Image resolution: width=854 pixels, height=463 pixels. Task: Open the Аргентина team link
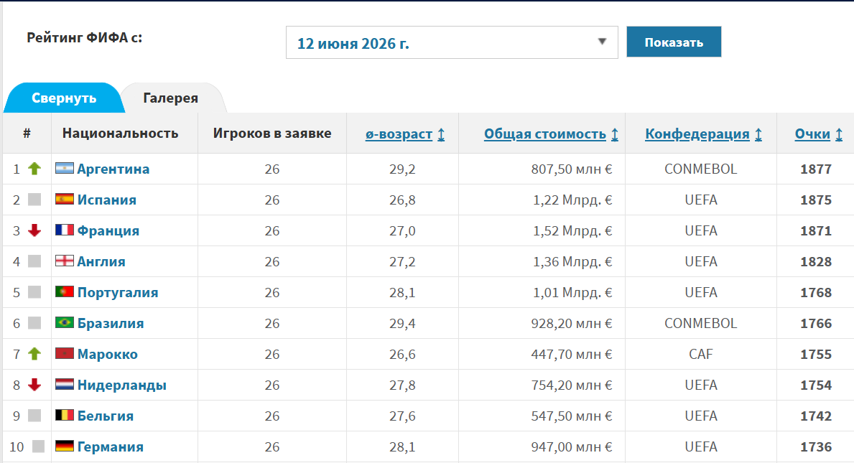(113, 169)
